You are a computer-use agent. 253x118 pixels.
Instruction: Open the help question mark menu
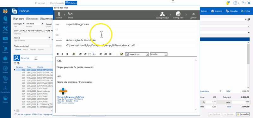click(244, 3)
